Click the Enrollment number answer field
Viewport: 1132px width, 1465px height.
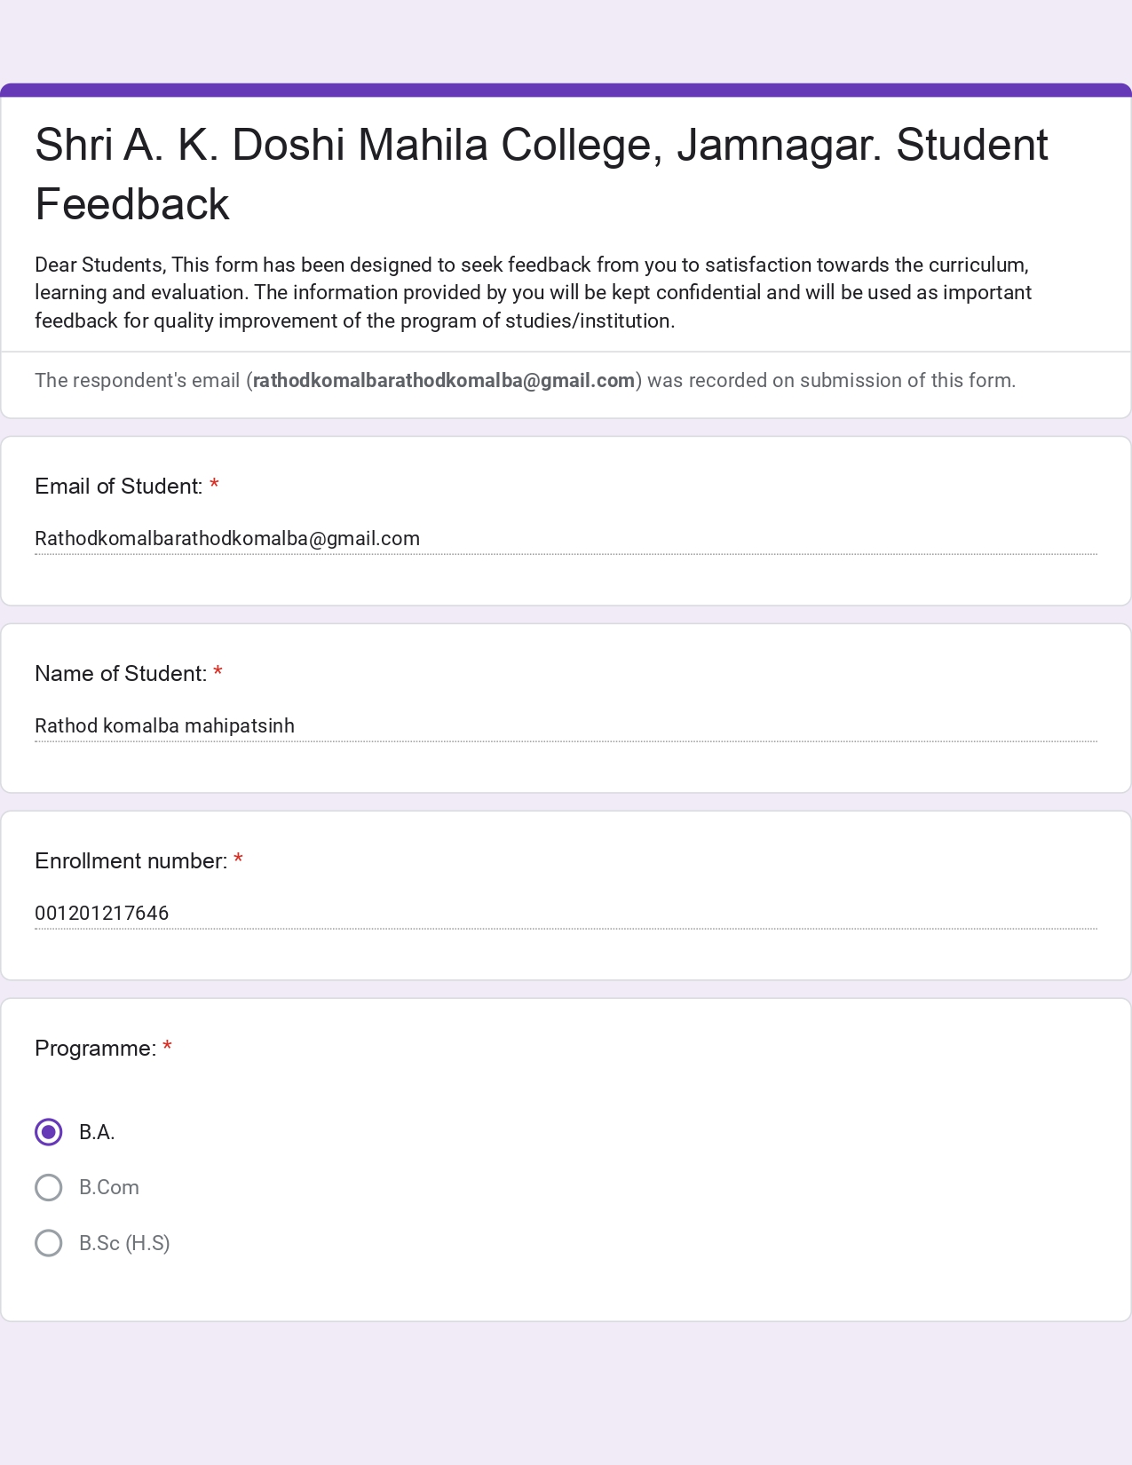(566, 914)
